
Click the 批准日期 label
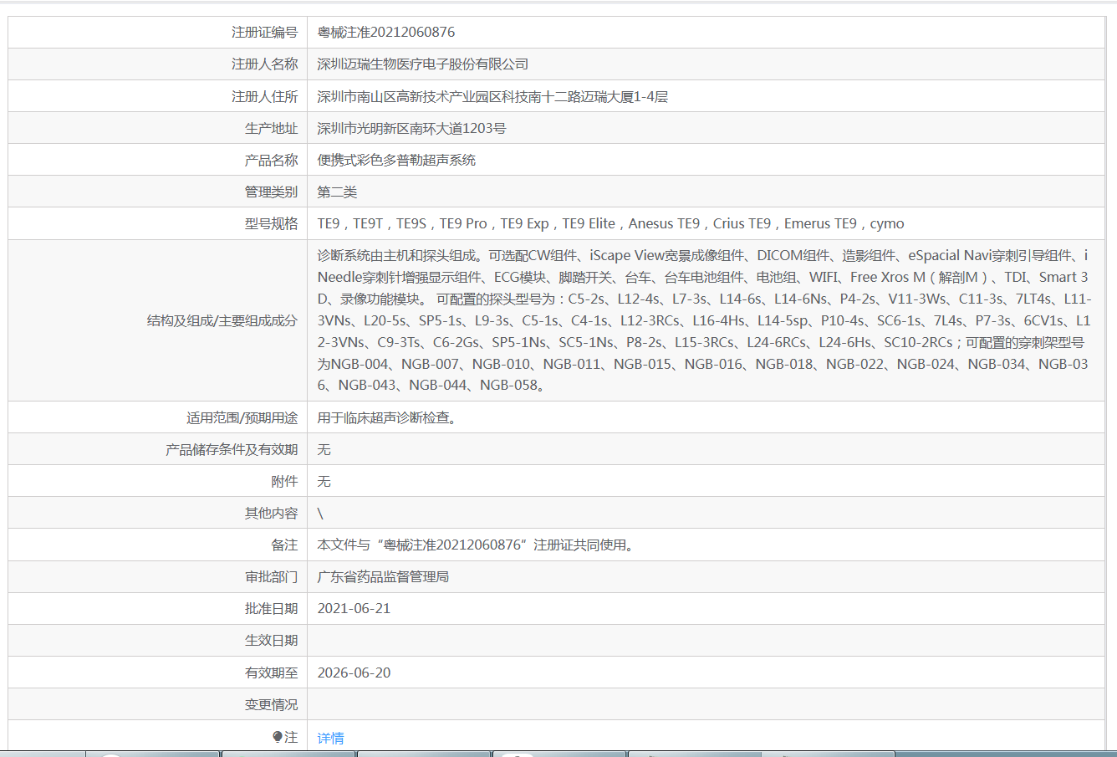271,608
